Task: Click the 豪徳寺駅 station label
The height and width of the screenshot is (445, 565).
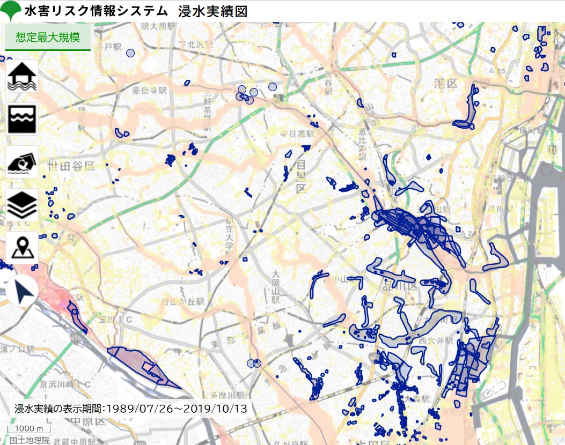Action: click(149, 90)
